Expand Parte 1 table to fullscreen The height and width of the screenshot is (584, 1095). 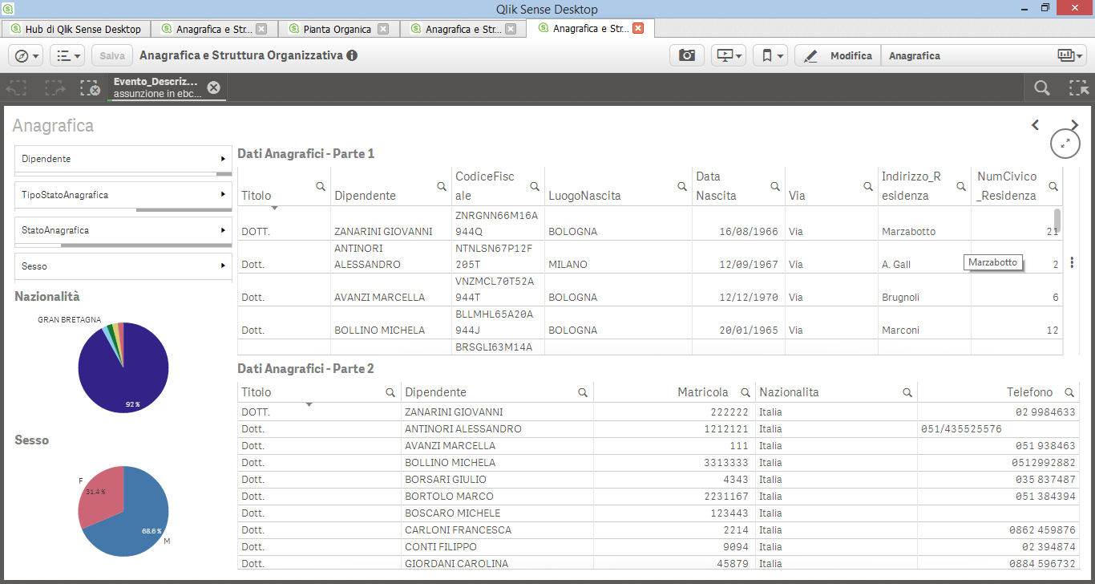[1065, 143]
